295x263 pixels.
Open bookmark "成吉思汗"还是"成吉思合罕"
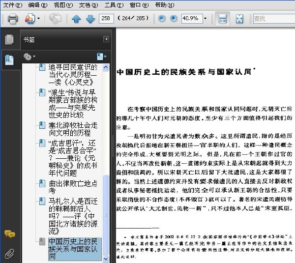pyautogui.click(x=73, y=158)
